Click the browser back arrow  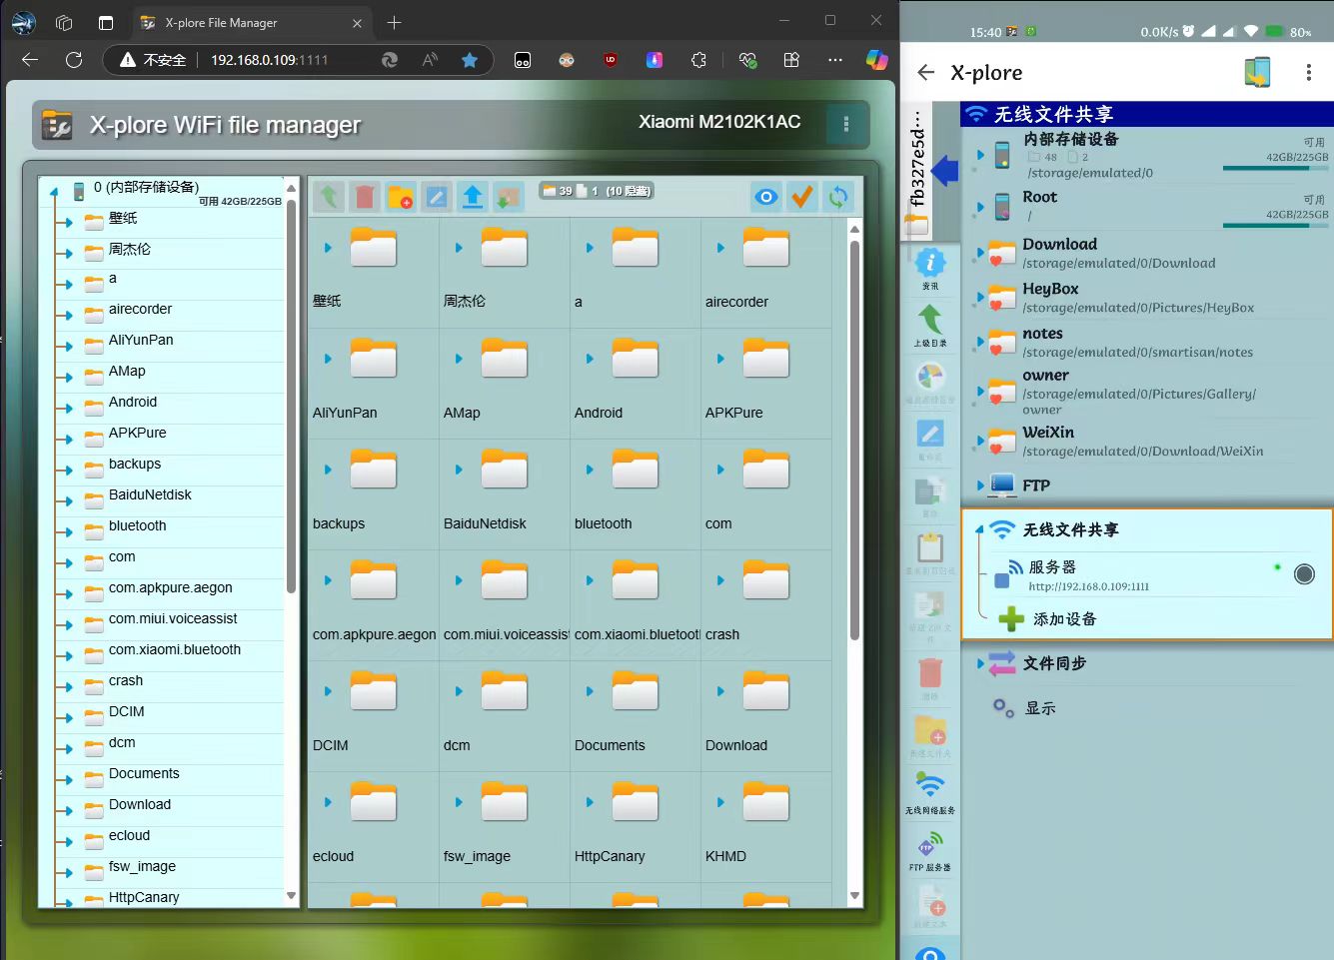[30, 60]
